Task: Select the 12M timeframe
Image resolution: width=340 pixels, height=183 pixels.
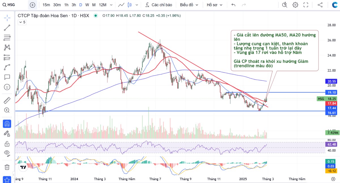Action: pos(103,5)
